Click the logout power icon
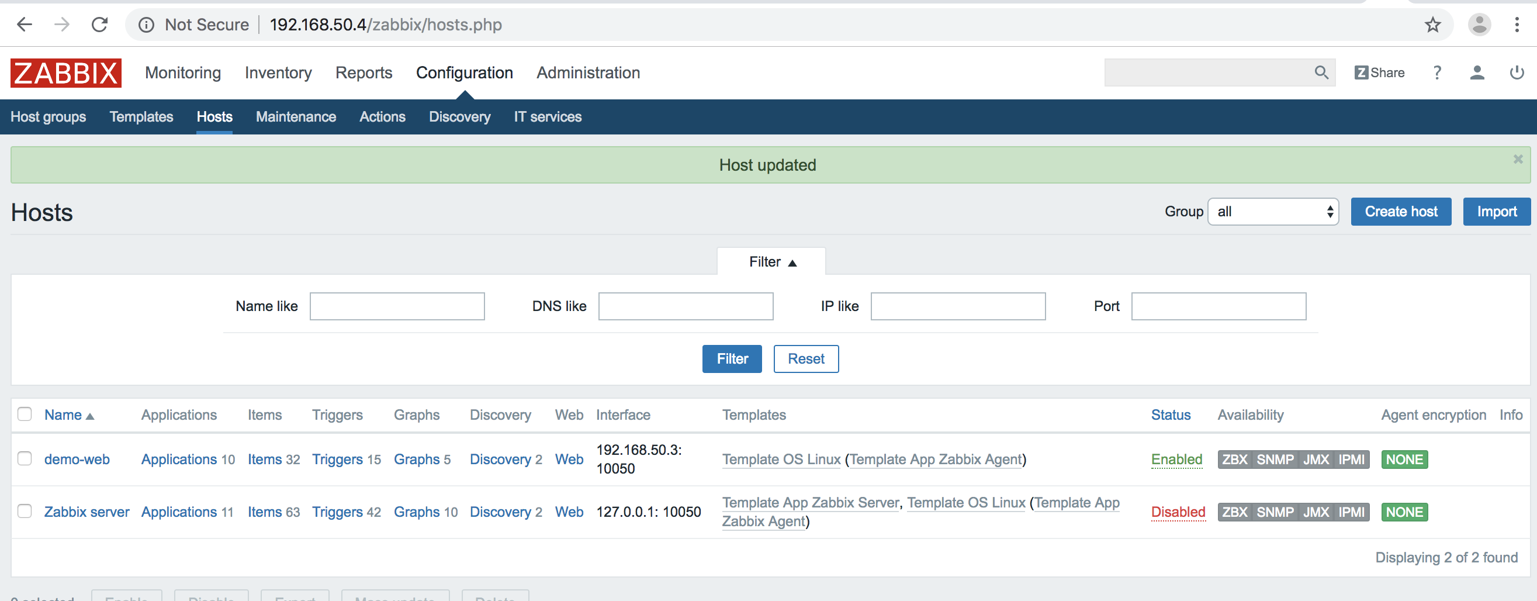The image size is (1537, 601). 1517,73
